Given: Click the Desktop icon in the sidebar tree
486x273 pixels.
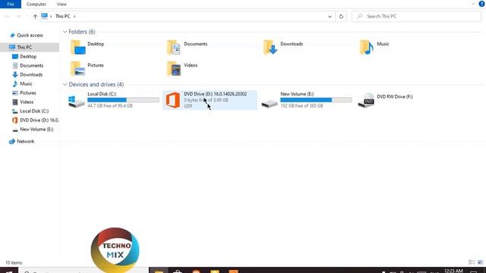Looking at the screenshot, I should tap(15, 56).
